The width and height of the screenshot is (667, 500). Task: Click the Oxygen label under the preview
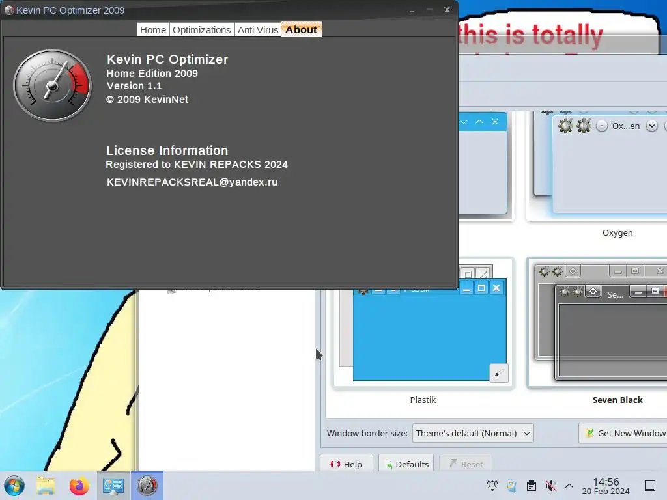[x=617, y=233]
